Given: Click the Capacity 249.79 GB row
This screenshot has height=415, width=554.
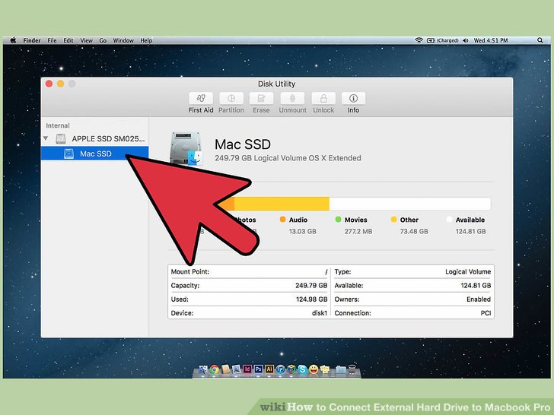Looking at the screenshot, I should (249, 286).
